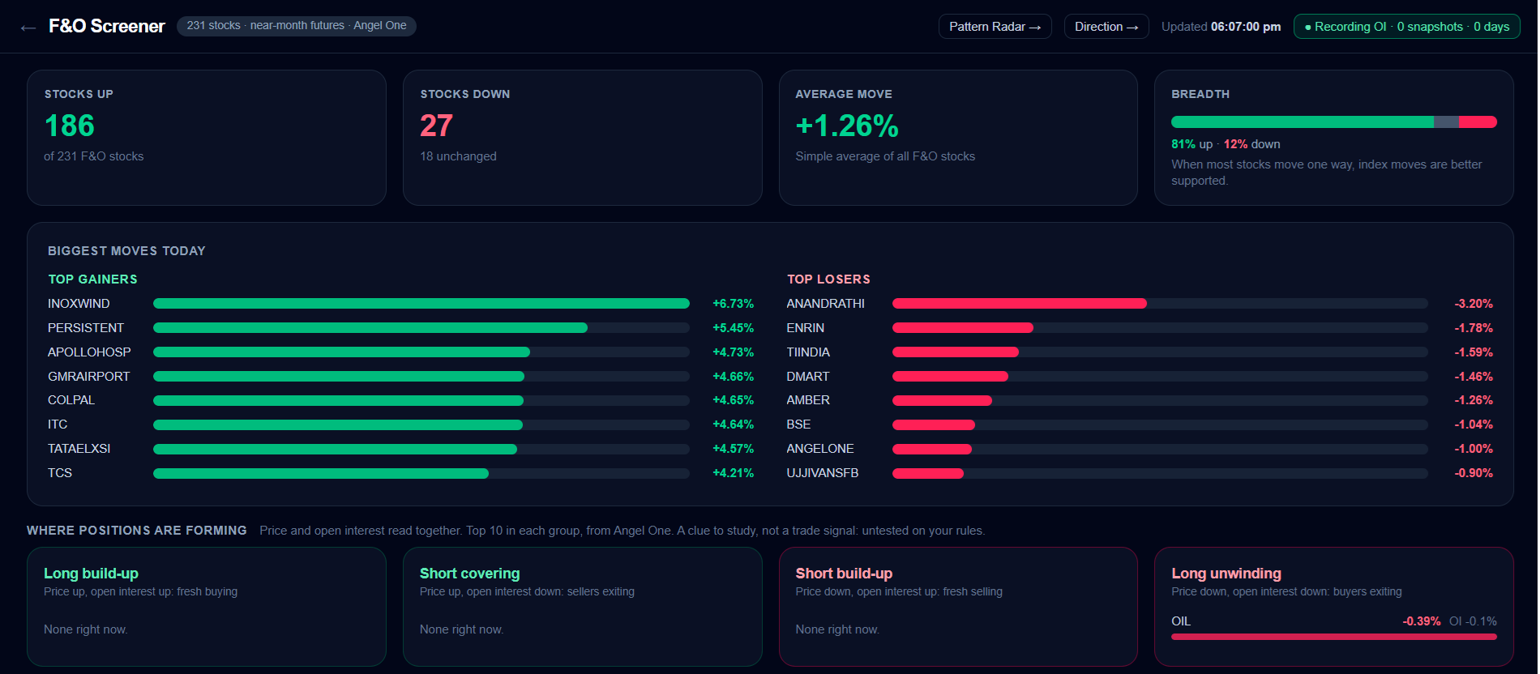
Task: Click the '18 unchanged' text
Action: click(458, 156)
